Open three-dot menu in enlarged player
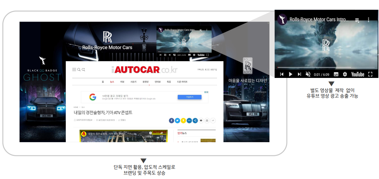Image resolution: width=379 pixels, height=179 pixels. 368,20
